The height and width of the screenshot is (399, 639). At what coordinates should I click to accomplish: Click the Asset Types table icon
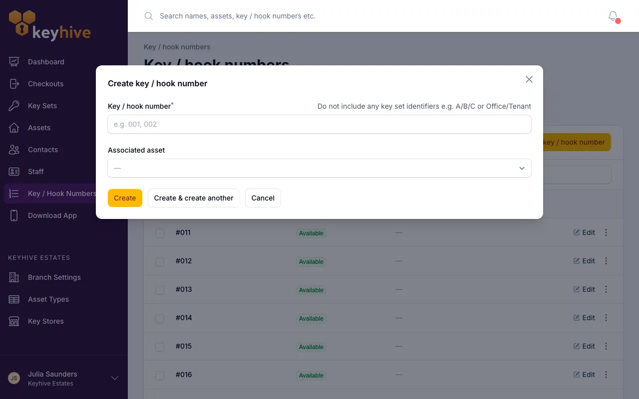(14, 299)
